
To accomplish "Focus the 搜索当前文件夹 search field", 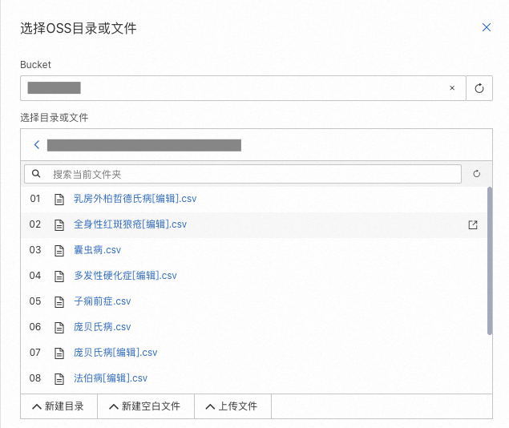I will point(248,174).
